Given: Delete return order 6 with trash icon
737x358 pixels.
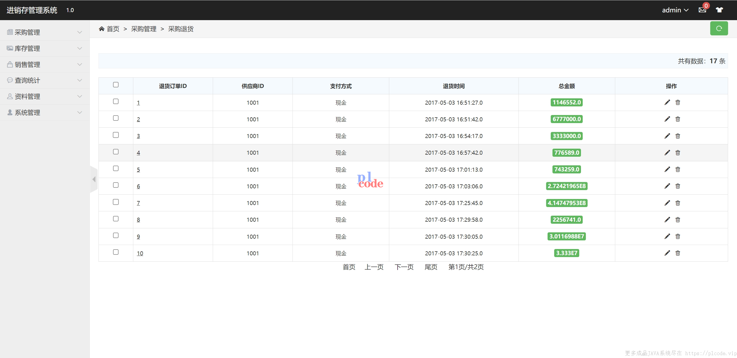Looking at the screenshot, I should pyautogui.click(x=678, y=186).
